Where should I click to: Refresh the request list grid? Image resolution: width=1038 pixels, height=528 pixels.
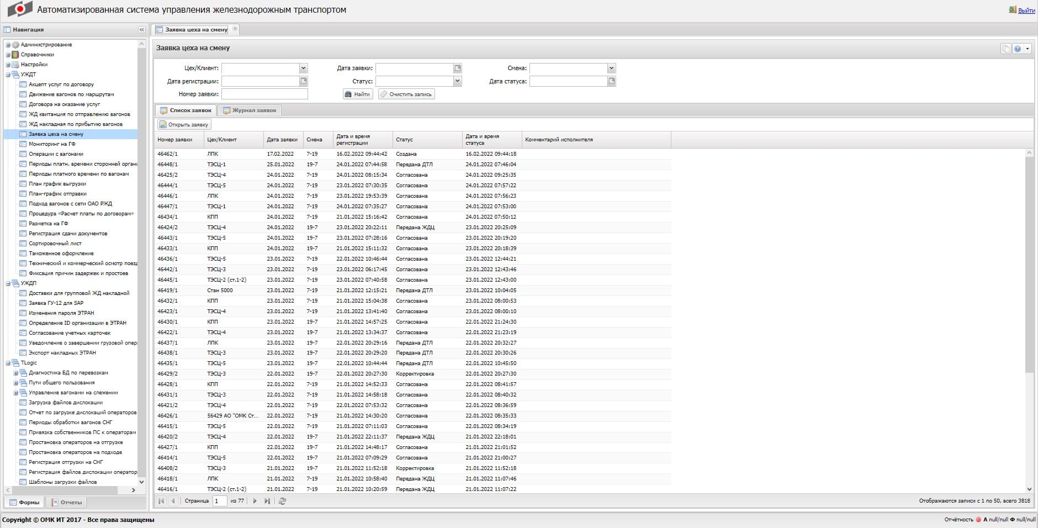283,501
